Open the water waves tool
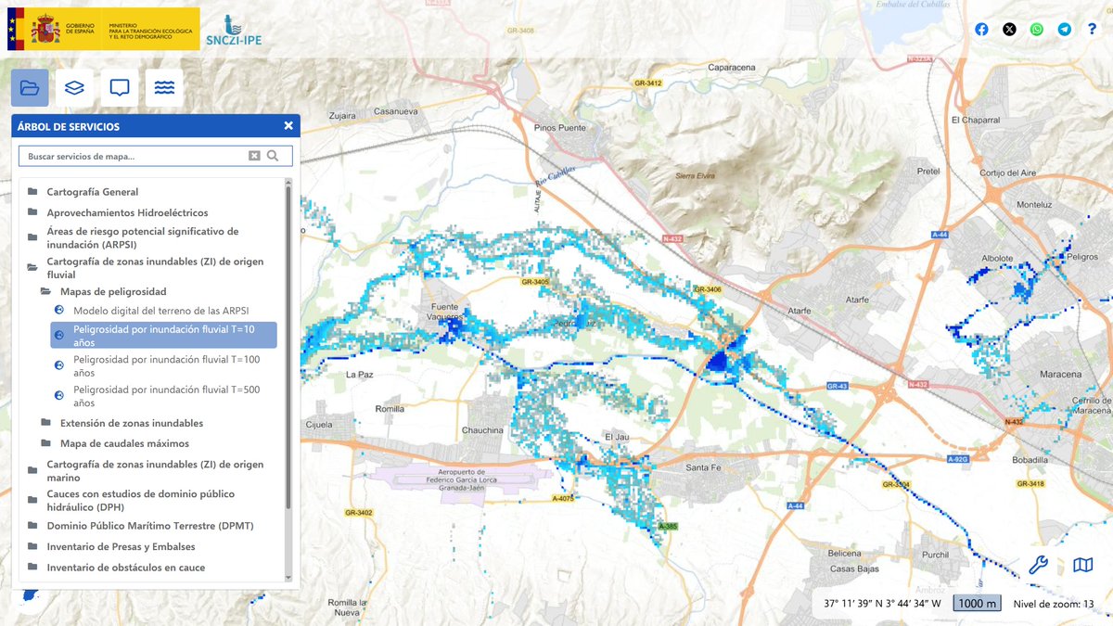The width and height of the screenshot is (1113, 626). click(164, 87)
